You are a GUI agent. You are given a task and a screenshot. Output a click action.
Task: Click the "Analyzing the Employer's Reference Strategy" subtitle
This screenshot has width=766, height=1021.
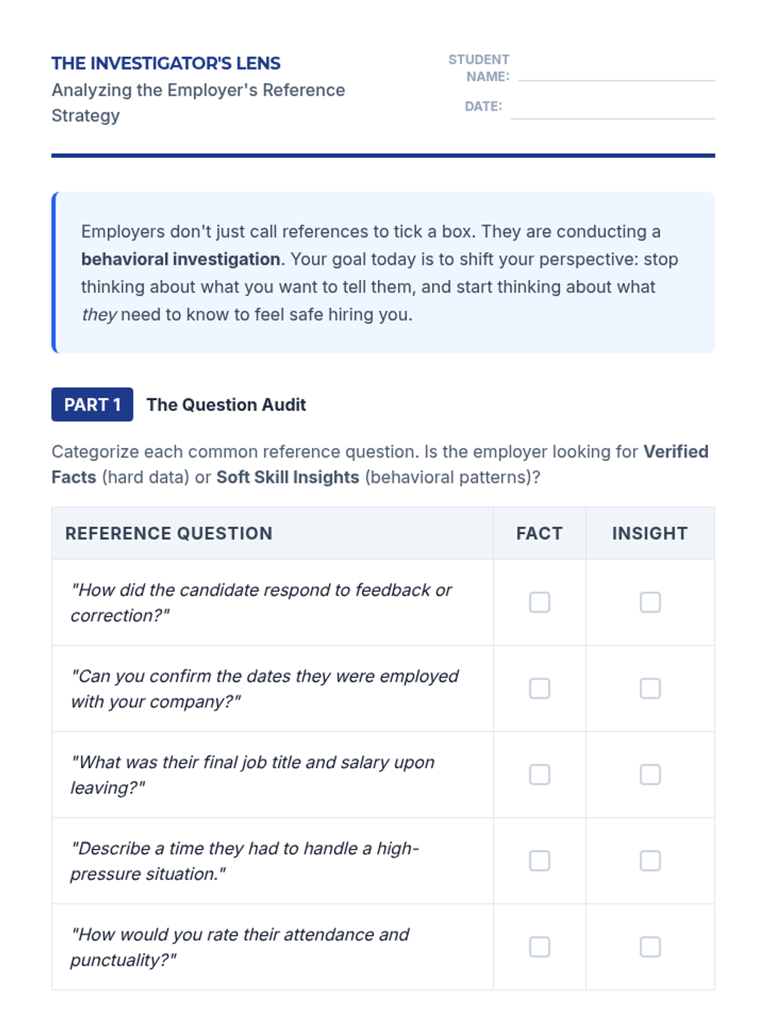coord(198,102)
